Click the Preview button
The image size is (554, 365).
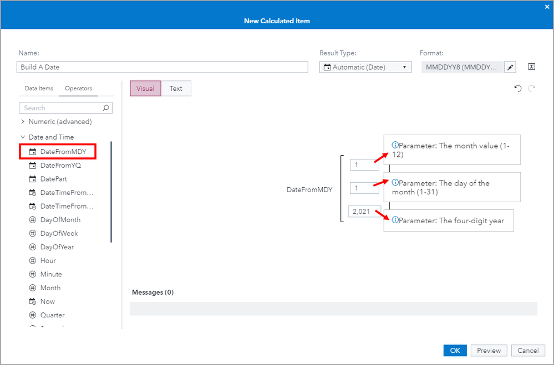(x=489, y=351)
